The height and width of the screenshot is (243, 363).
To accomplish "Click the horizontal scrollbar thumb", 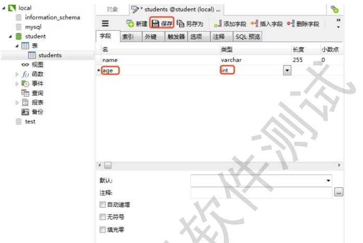I will (x=108, y=165).
